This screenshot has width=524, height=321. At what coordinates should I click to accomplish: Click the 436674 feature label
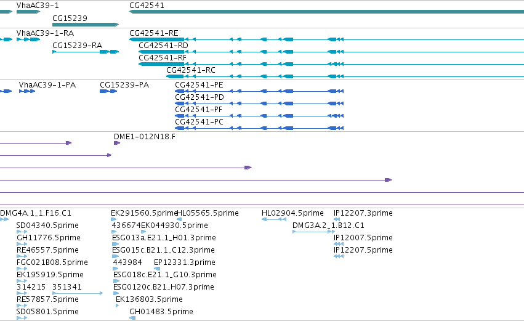126,226
